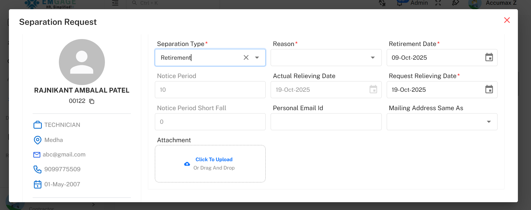Click the phone number 9099775509
Viewport: 531px width, 210px height.
pyautogui.click(x=62, y=169)
